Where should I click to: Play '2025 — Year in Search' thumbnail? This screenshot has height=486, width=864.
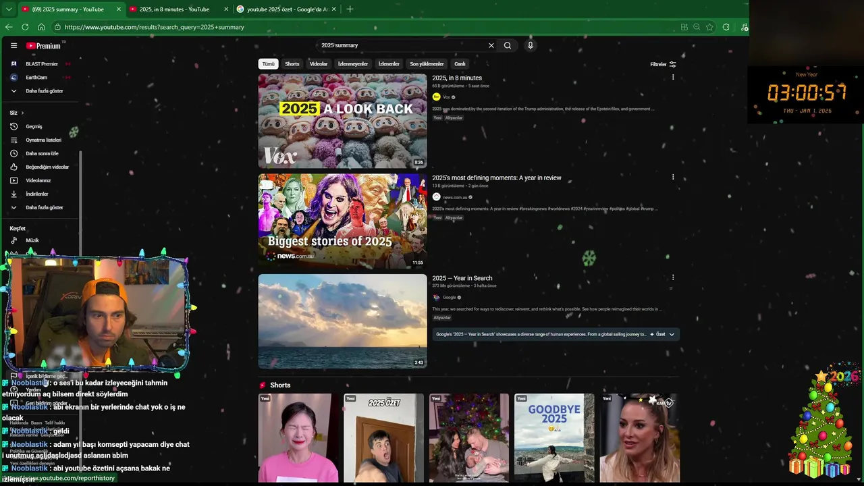point(342,321)
